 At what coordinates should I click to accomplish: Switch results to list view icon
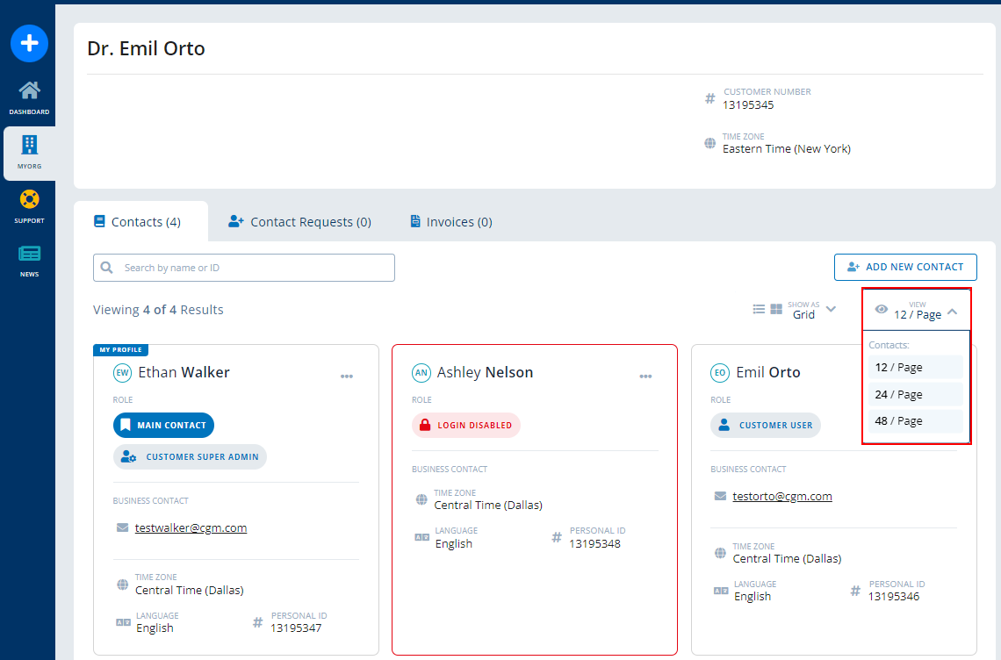(x=758, y=308)
